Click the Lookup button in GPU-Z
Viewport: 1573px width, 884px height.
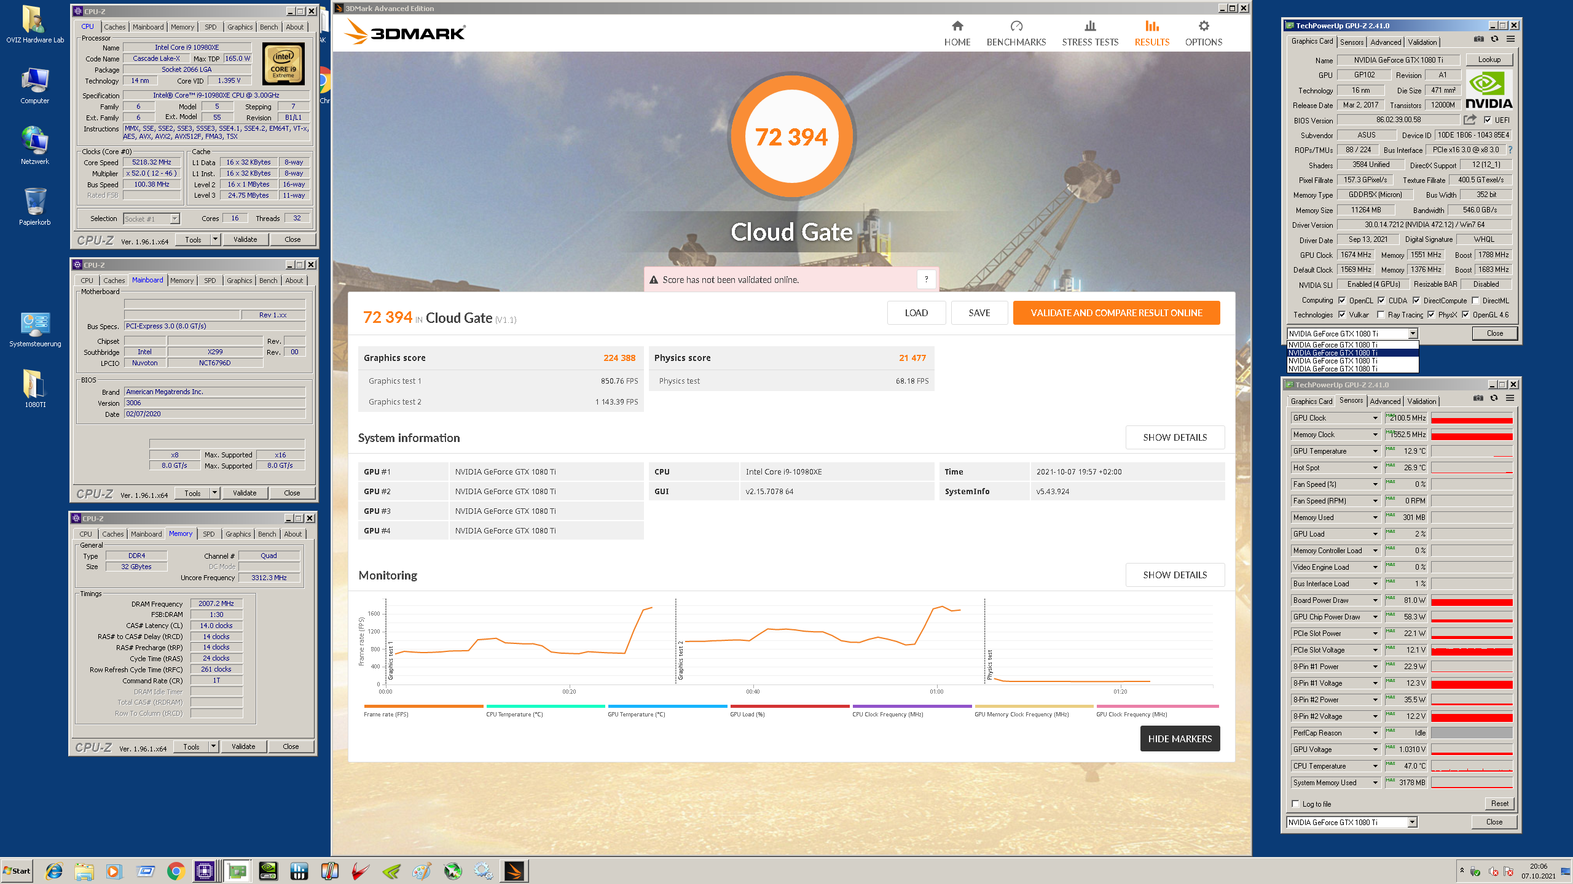(x=1489, y=60)
